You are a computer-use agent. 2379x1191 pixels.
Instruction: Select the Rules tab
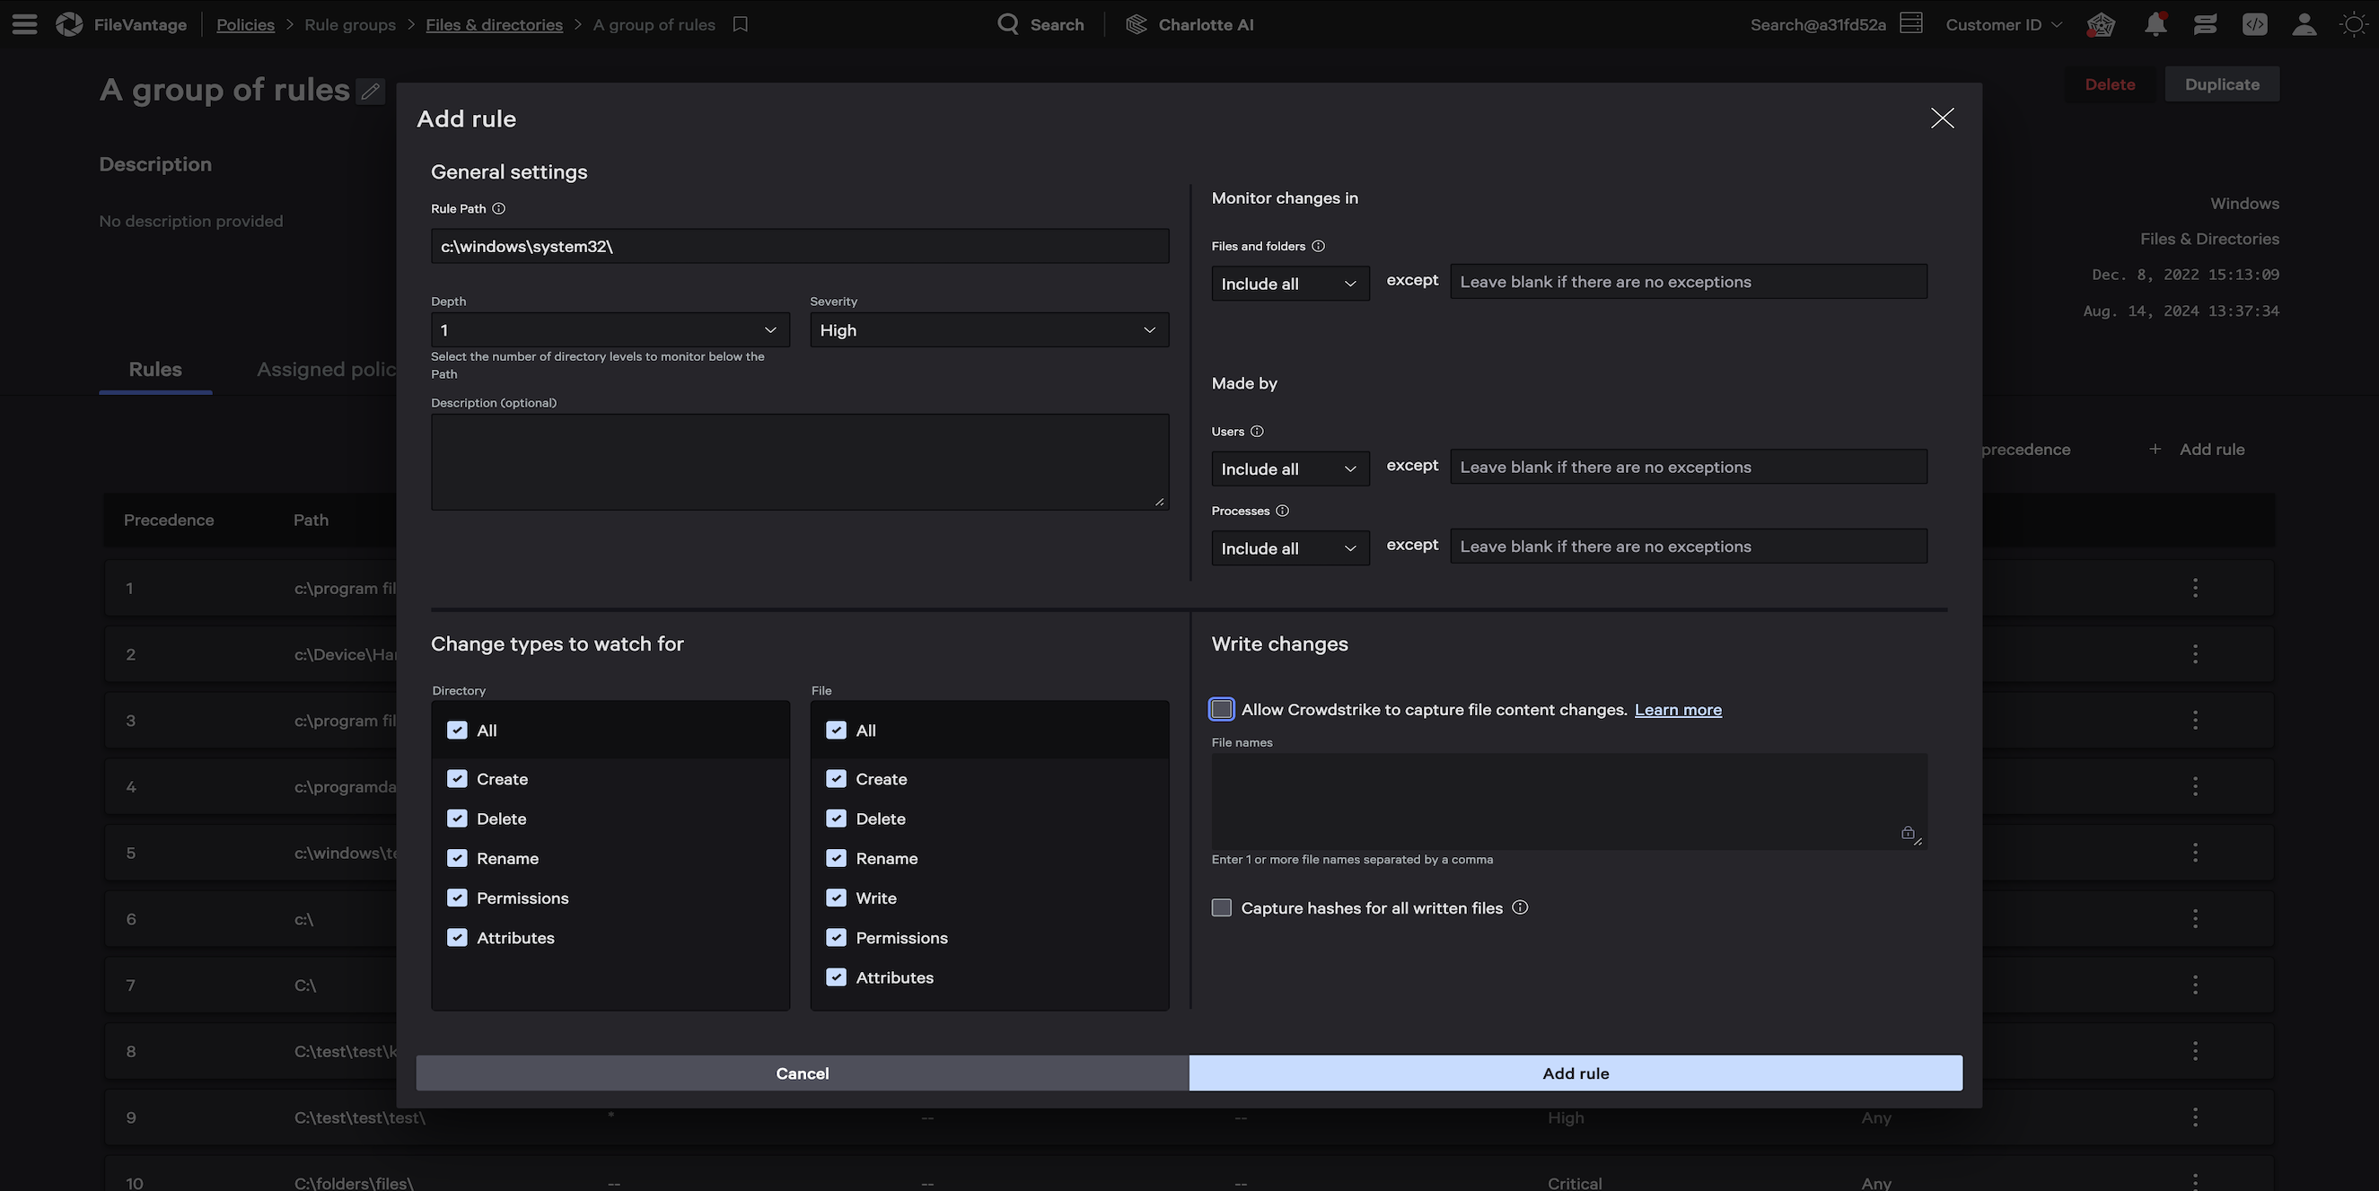pyautogui.click(x=154, y=368)
